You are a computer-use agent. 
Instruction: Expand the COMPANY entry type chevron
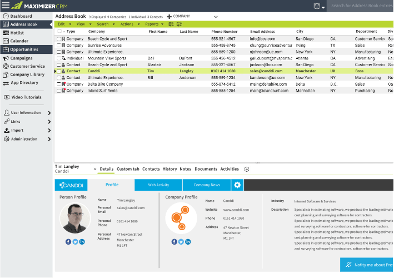216,17
